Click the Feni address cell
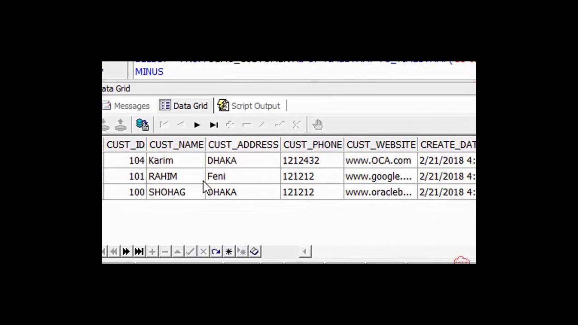The image size is (578, 325). (x=243, y=176)
